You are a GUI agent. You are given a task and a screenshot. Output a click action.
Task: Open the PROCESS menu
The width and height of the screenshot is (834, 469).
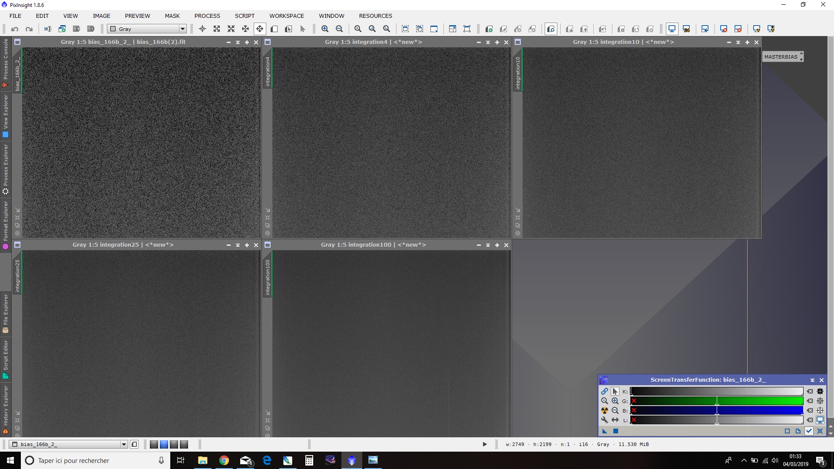[x=207, y=16]
